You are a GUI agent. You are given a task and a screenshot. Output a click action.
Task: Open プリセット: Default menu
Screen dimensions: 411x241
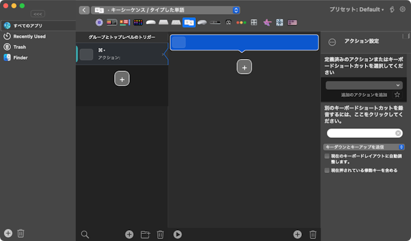[356, 10]
